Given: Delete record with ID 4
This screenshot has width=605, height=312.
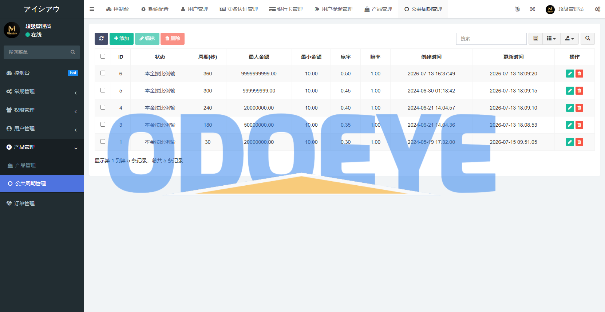Looking at the screenshot, I should click(579, 108).
